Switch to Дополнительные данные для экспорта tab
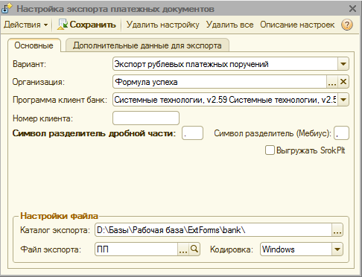Image resolution: width=362 pixels, height=277 pixels. 147,45
